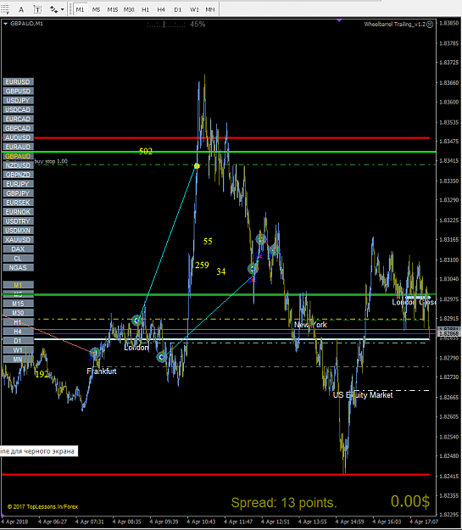Load the EURSEK symbol button
Image resolution: width=462 pixels, height=530 pixels.
click(x=18, y=203)
